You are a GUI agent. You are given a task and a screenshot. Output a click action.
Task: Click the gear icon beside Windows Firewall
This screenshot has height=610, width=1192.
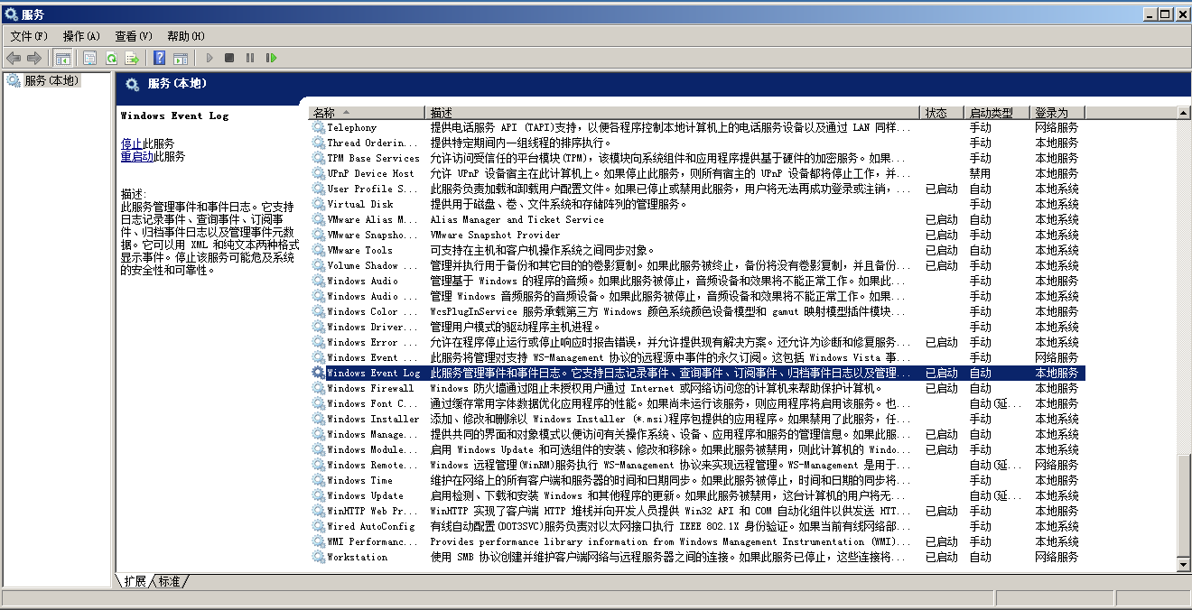(318, 388)
